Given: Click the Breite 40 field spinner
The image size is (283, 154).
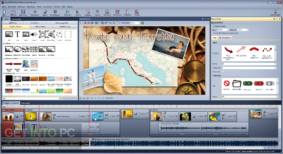Looking at the screenshot, I should coord(275,64).
